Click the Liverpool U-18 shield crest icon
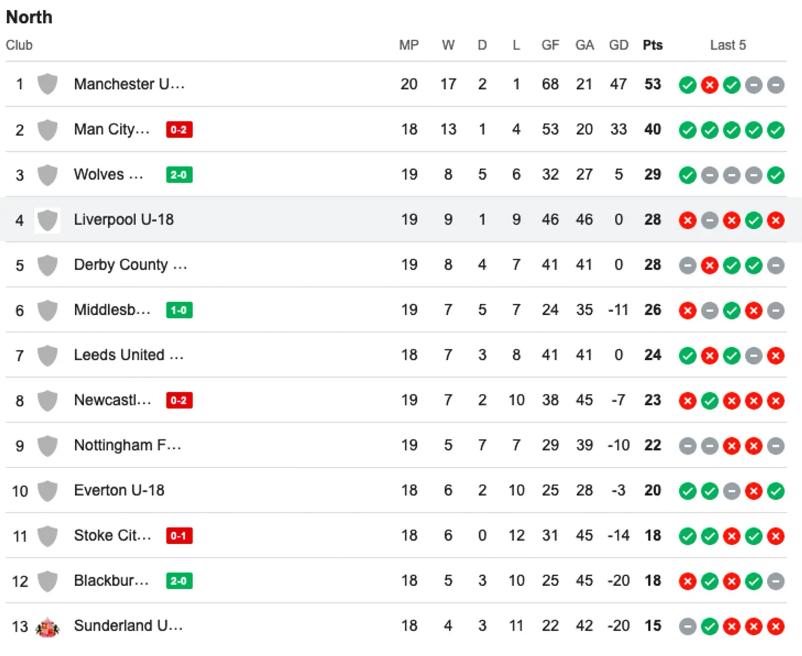The image size is (802, 656). coord(47,220)
